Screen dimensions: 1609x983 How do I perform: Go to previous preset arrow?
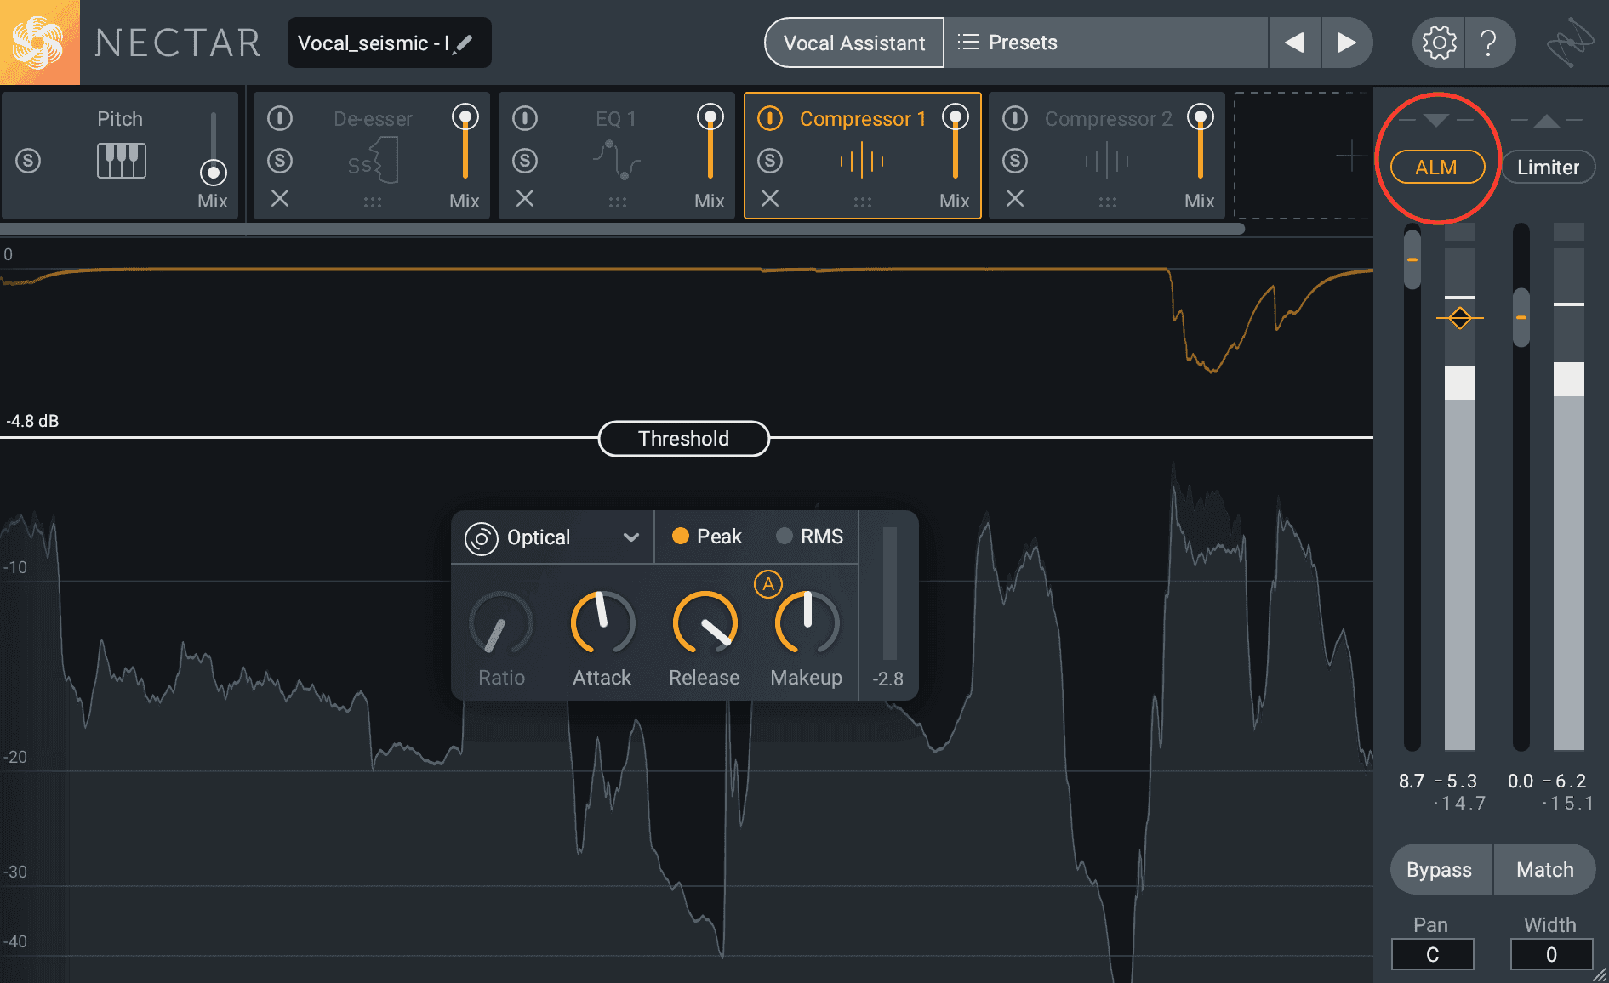(1294, 43)
